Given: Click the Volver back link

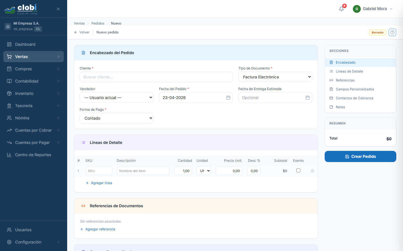Looking at the screenshot, I should (82, 32).
